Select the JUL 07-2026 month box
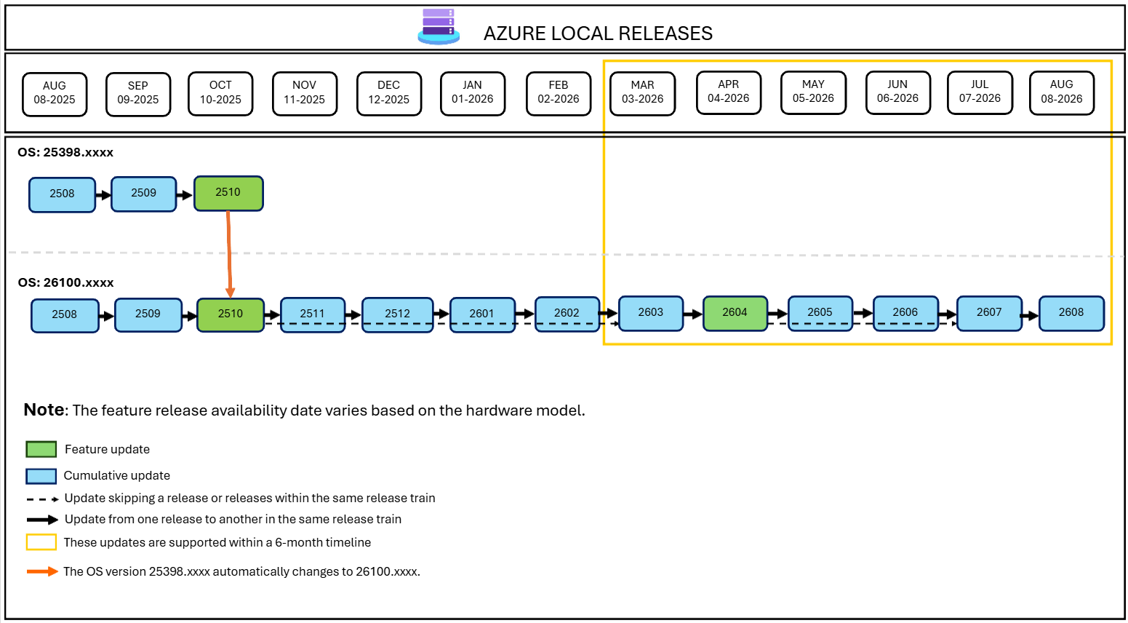Screen dimensions: 1128x623 coord(980,92)
